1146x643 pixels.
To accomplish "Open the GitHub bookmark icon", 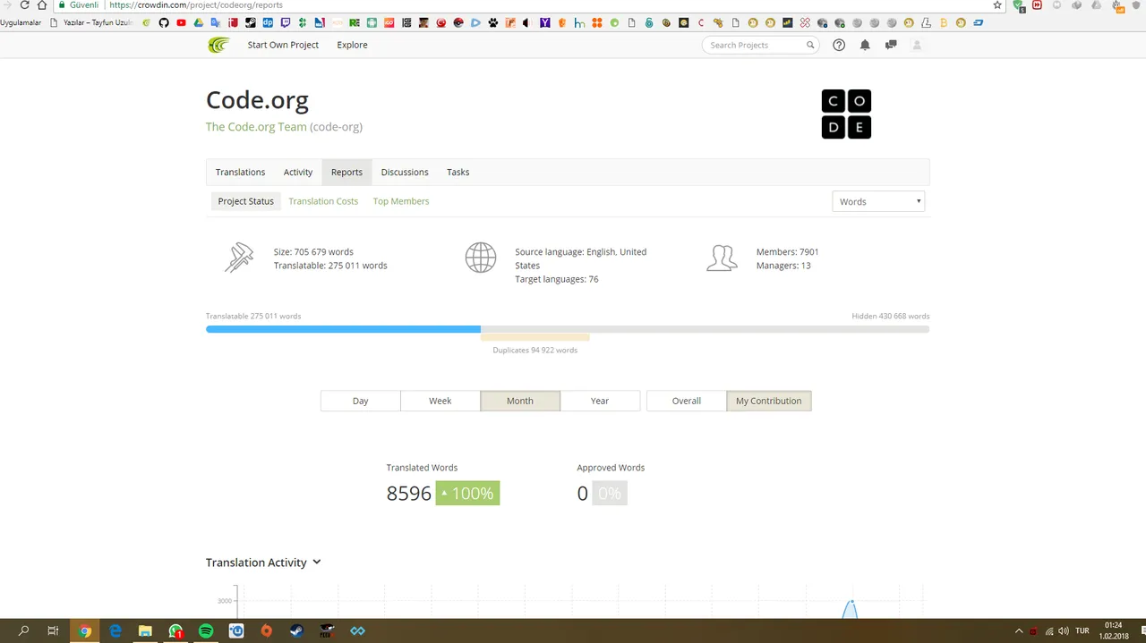I will (164, 22).
